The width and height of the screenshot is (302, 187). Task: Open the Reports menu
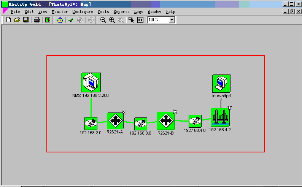point(122,11)
